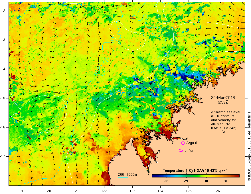Click the 125 longitude axis label
The image size is (251, 194).
(189, 191)
